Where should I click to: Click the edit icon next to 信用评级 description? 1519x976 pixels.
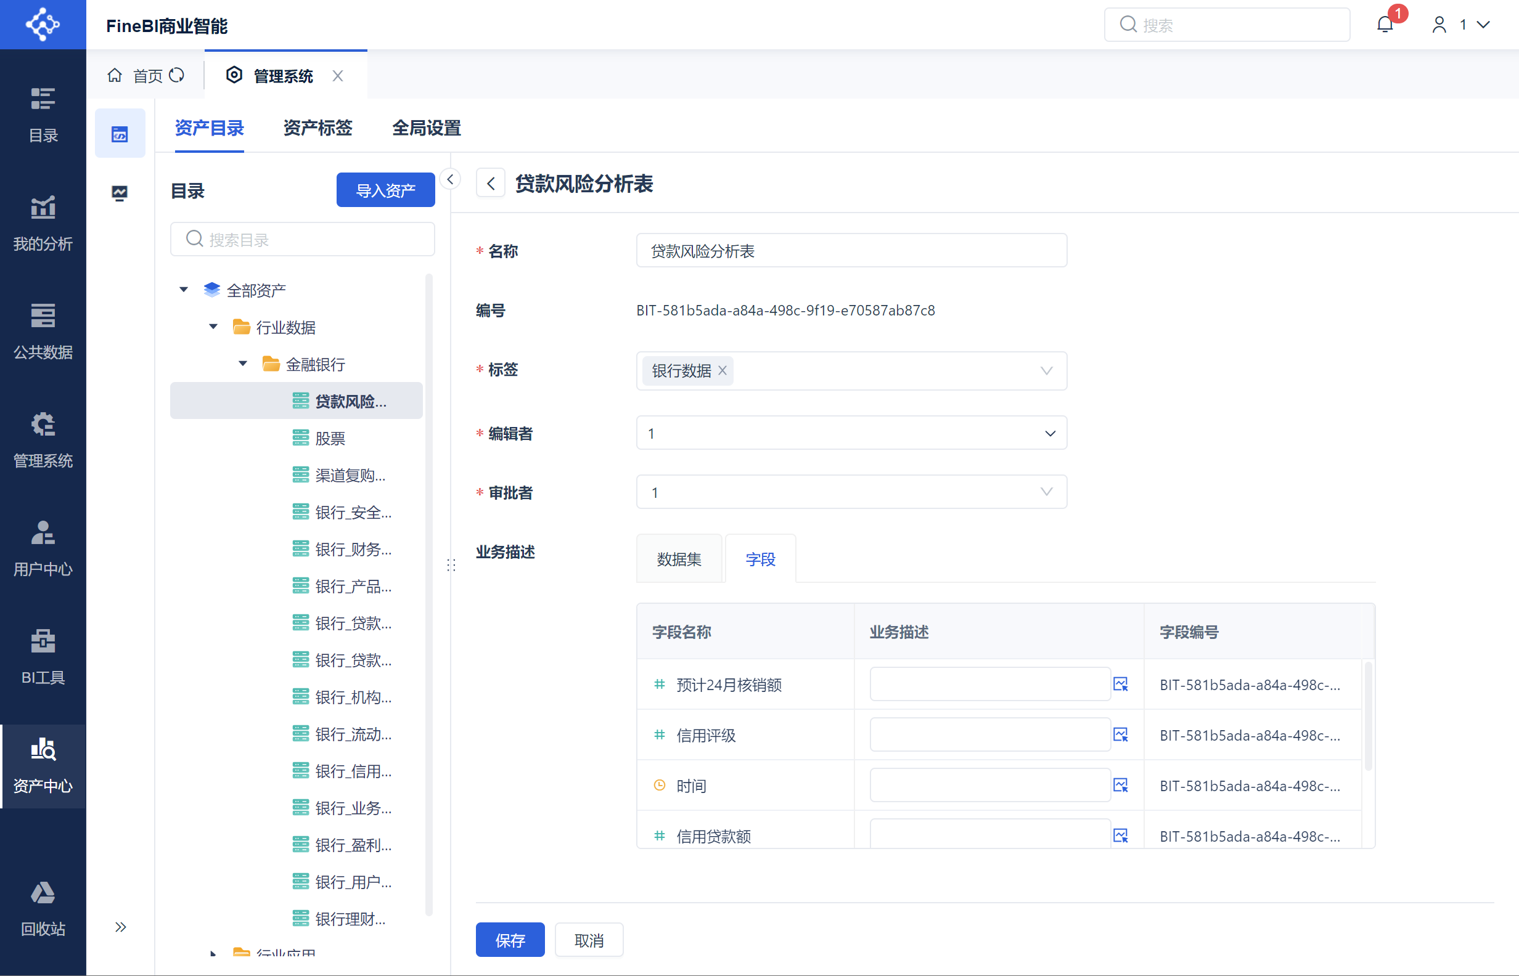tap(1121, 735)
